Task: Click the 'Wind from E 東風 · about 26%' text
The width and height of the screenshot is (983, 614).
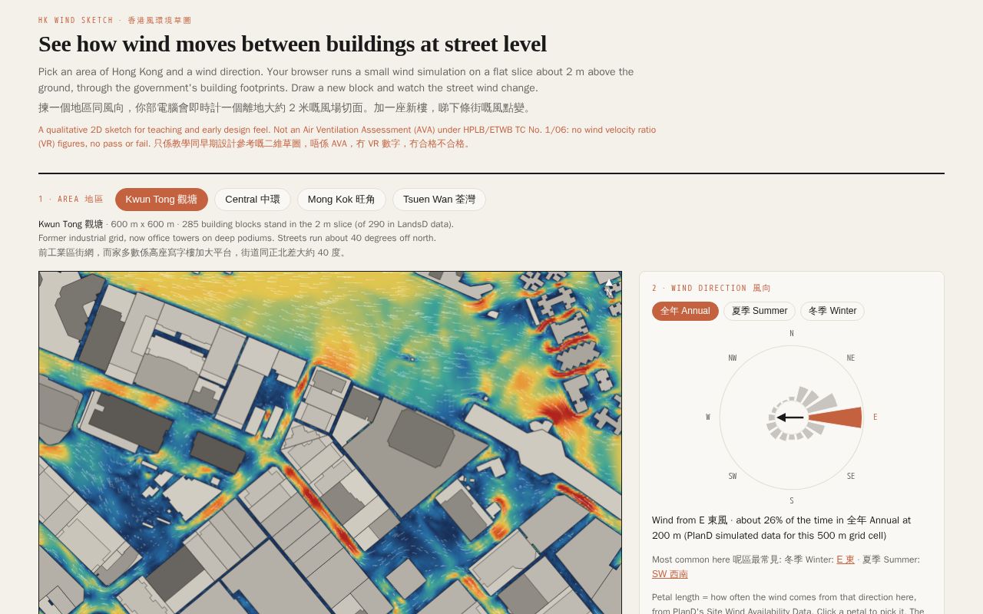Action: click(x=782, y=528)
